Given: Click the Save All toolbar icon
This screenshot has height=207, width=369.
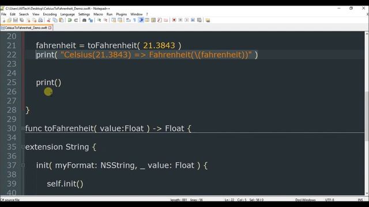Looking at the screenshot, I should 22,20.
